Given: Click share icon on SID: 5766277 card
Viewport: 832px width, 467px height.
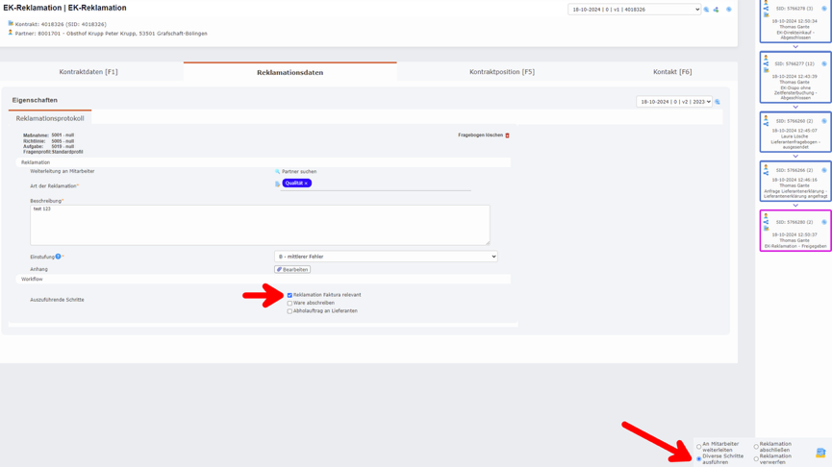Looking at the screenshot, I should [766, 64].
